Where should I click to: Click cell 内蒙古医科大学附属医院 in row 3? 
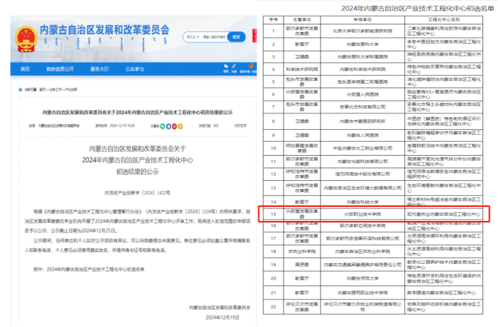[x=363, y=57]
